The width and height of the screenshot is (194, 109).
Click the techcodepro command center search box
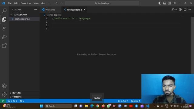[x=102, y=3]
